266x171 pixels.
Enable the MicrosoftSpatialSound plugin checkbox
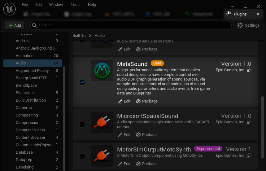pos(82,125)
